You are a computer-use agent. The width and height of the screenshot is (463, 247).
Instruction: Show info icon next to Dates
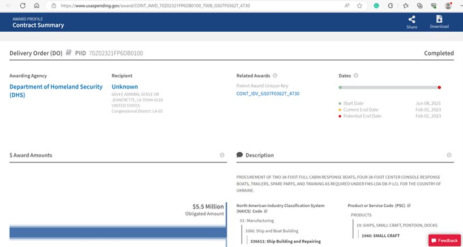[356, 76]
